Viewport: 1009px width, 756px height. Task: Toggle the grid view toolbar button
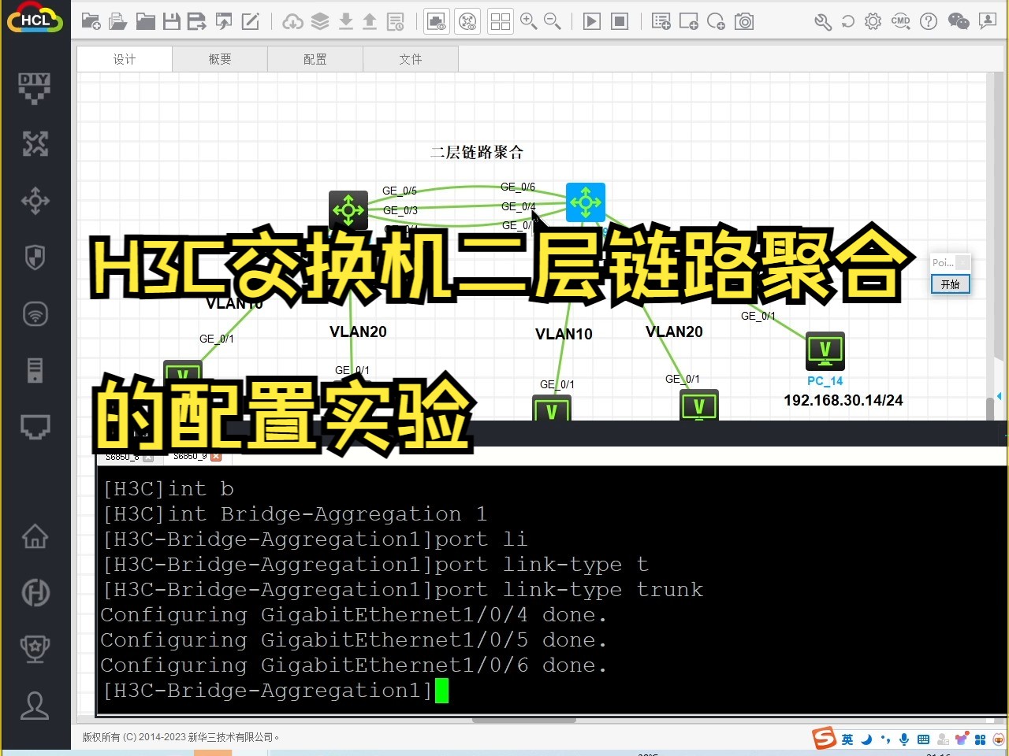500,21
